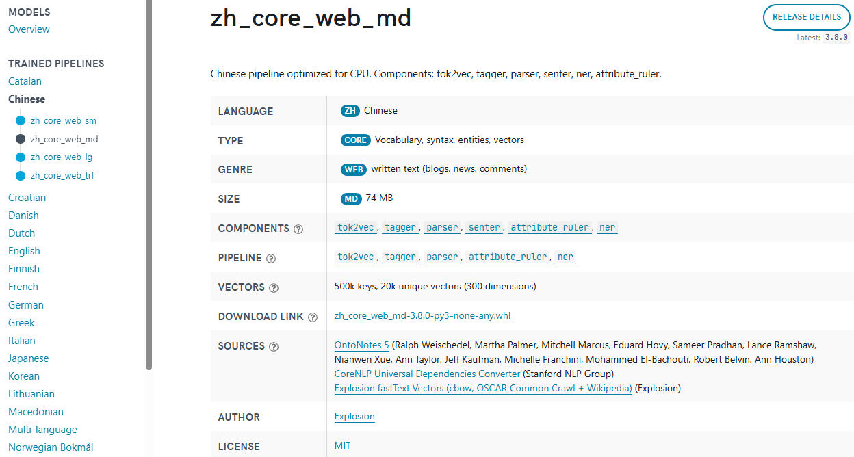The width and height of the screenshot is (854, 457).
Task: Open zh_core_web_trf model link
Action: coord(62,176)
